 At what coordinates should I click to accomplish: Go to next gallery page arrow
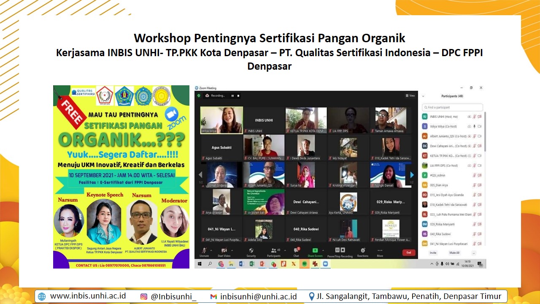pyautogui.click(x=412, y=175)
